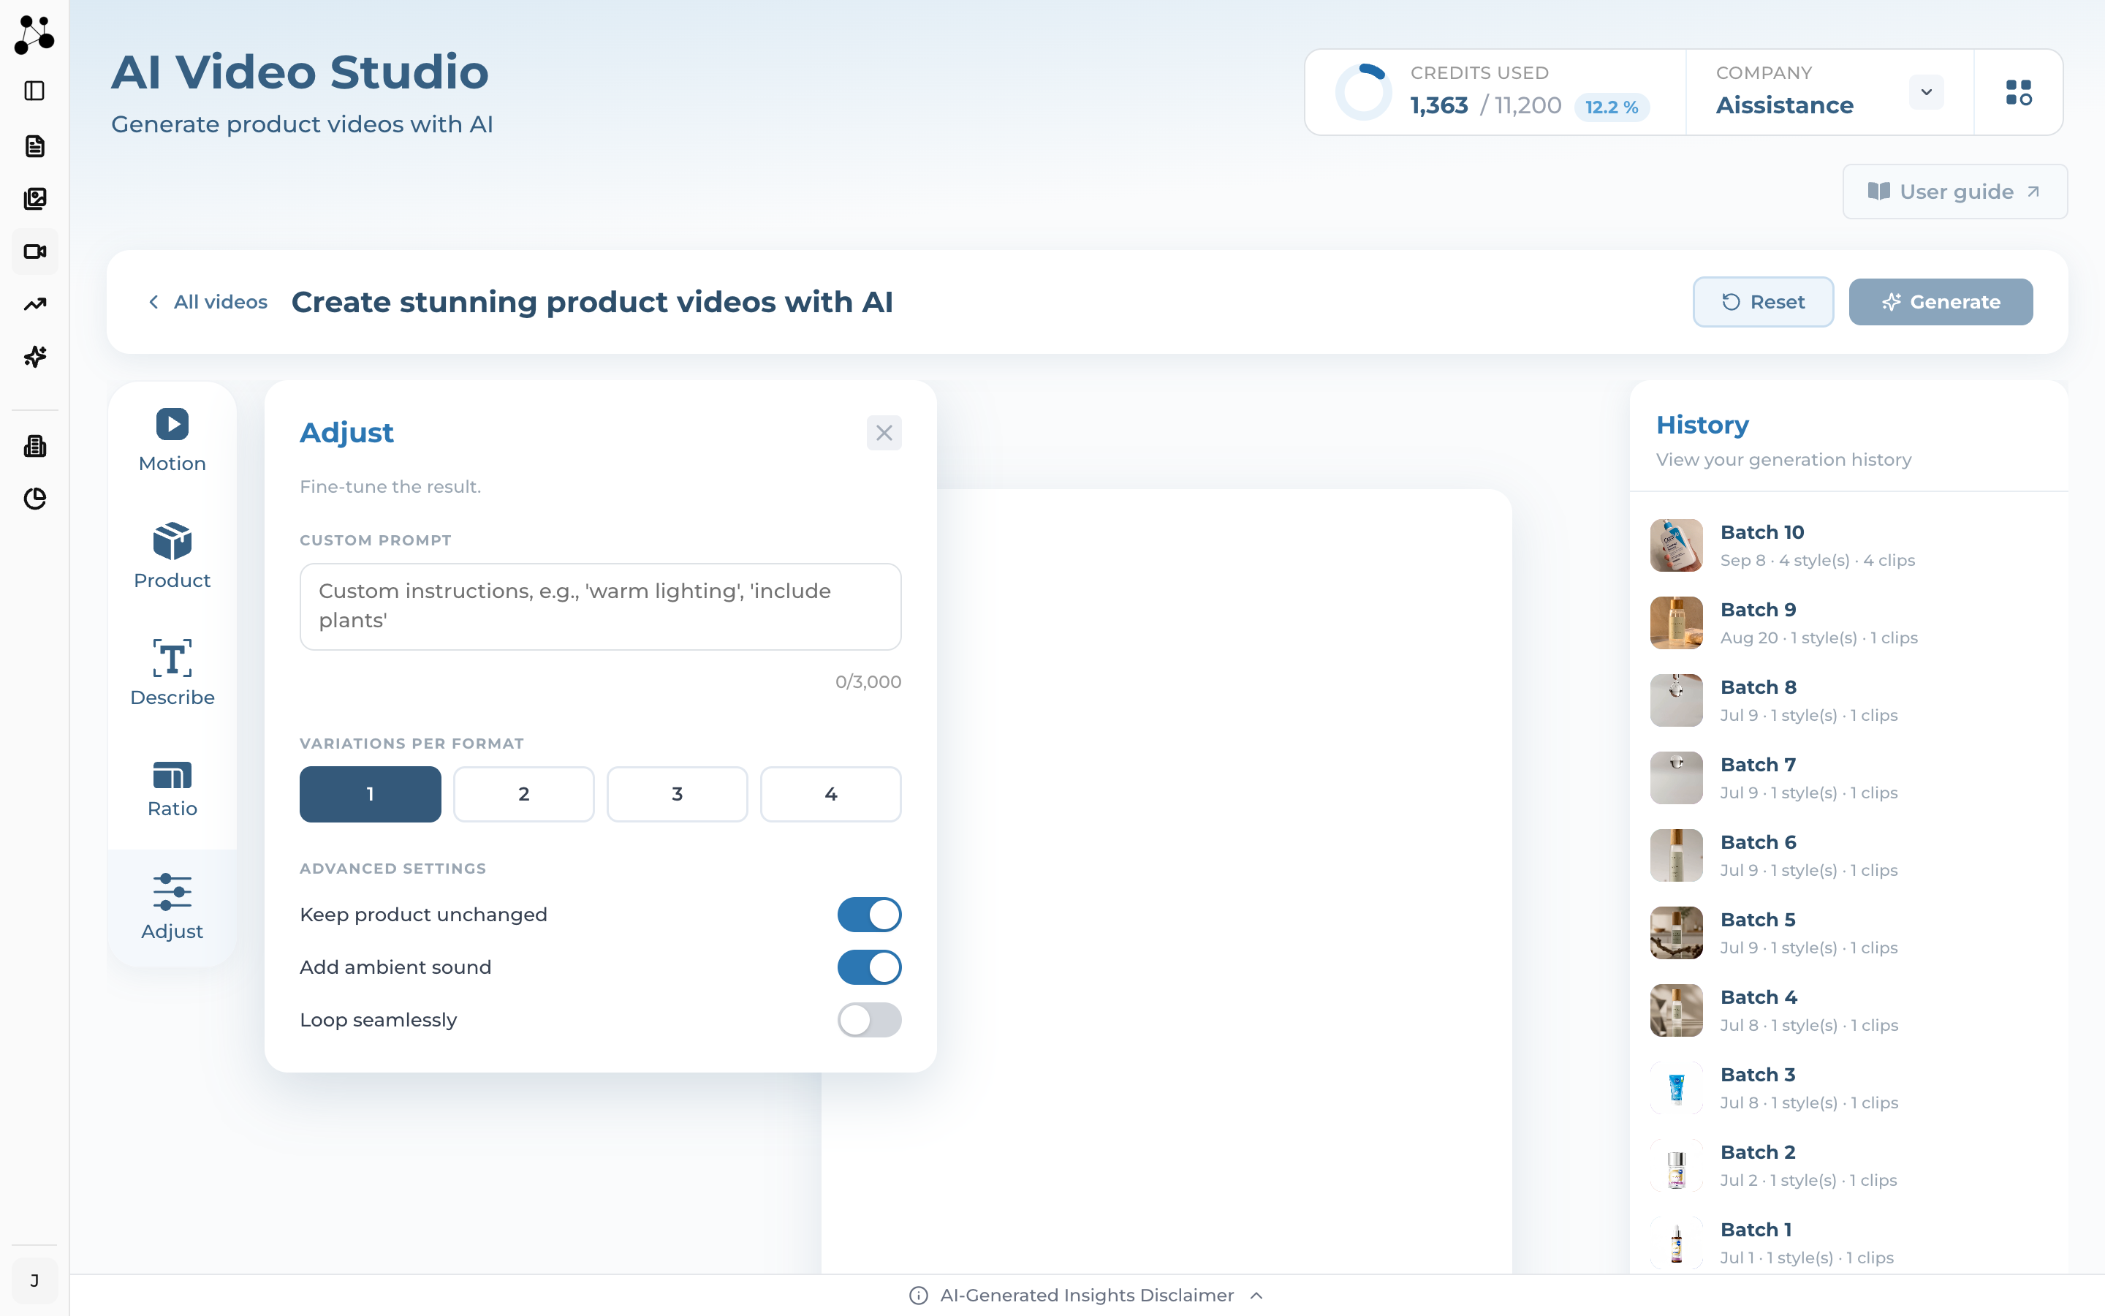Image resolution: width=2105 pixels, height=1316 pixels.
Task: Close the Adjust panel
Action: pos(884,433)
